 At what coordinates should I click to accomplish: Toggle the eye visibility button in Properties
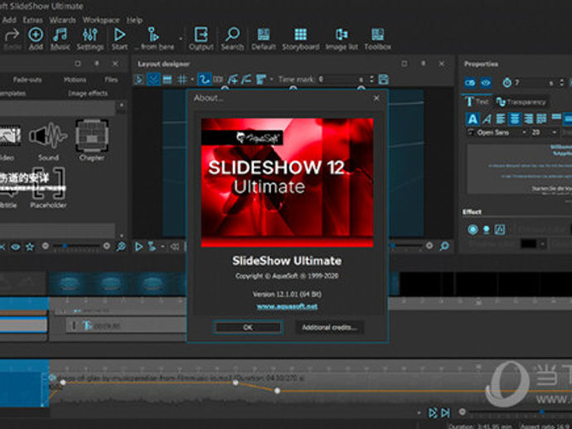click(x=485, y=83)
